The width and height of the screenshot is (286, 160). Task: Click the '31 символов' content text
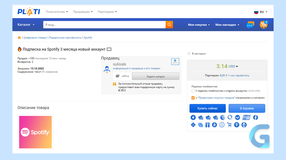pyautogui.click(x=50, y=72)
